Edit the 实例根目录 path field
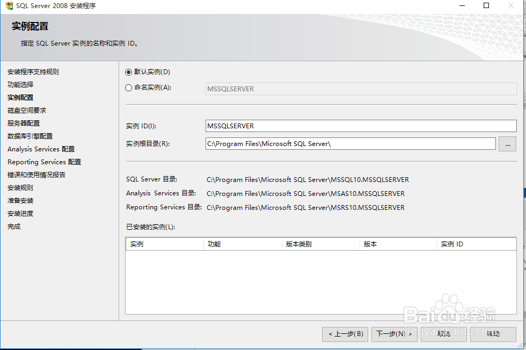 click(322, 143)
